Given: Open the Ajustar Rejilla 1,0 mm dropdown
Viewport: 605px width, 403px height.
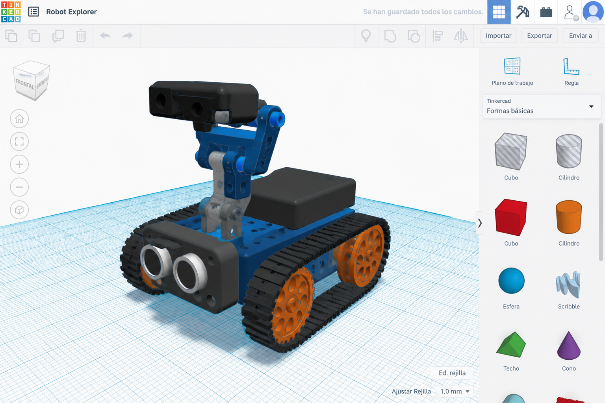Looking at the screenshot, I should point(455,391).
